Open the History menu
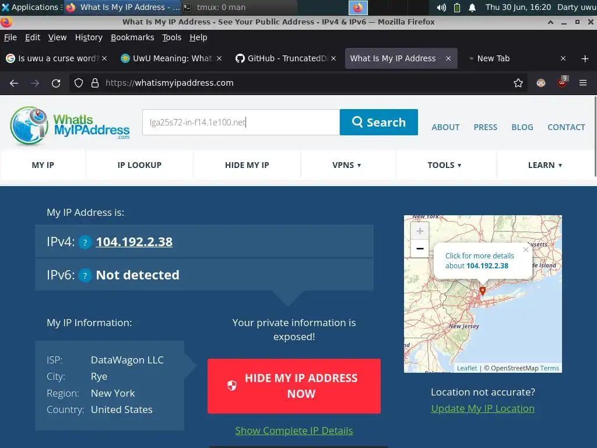The image size is (597, 448). 89,37
